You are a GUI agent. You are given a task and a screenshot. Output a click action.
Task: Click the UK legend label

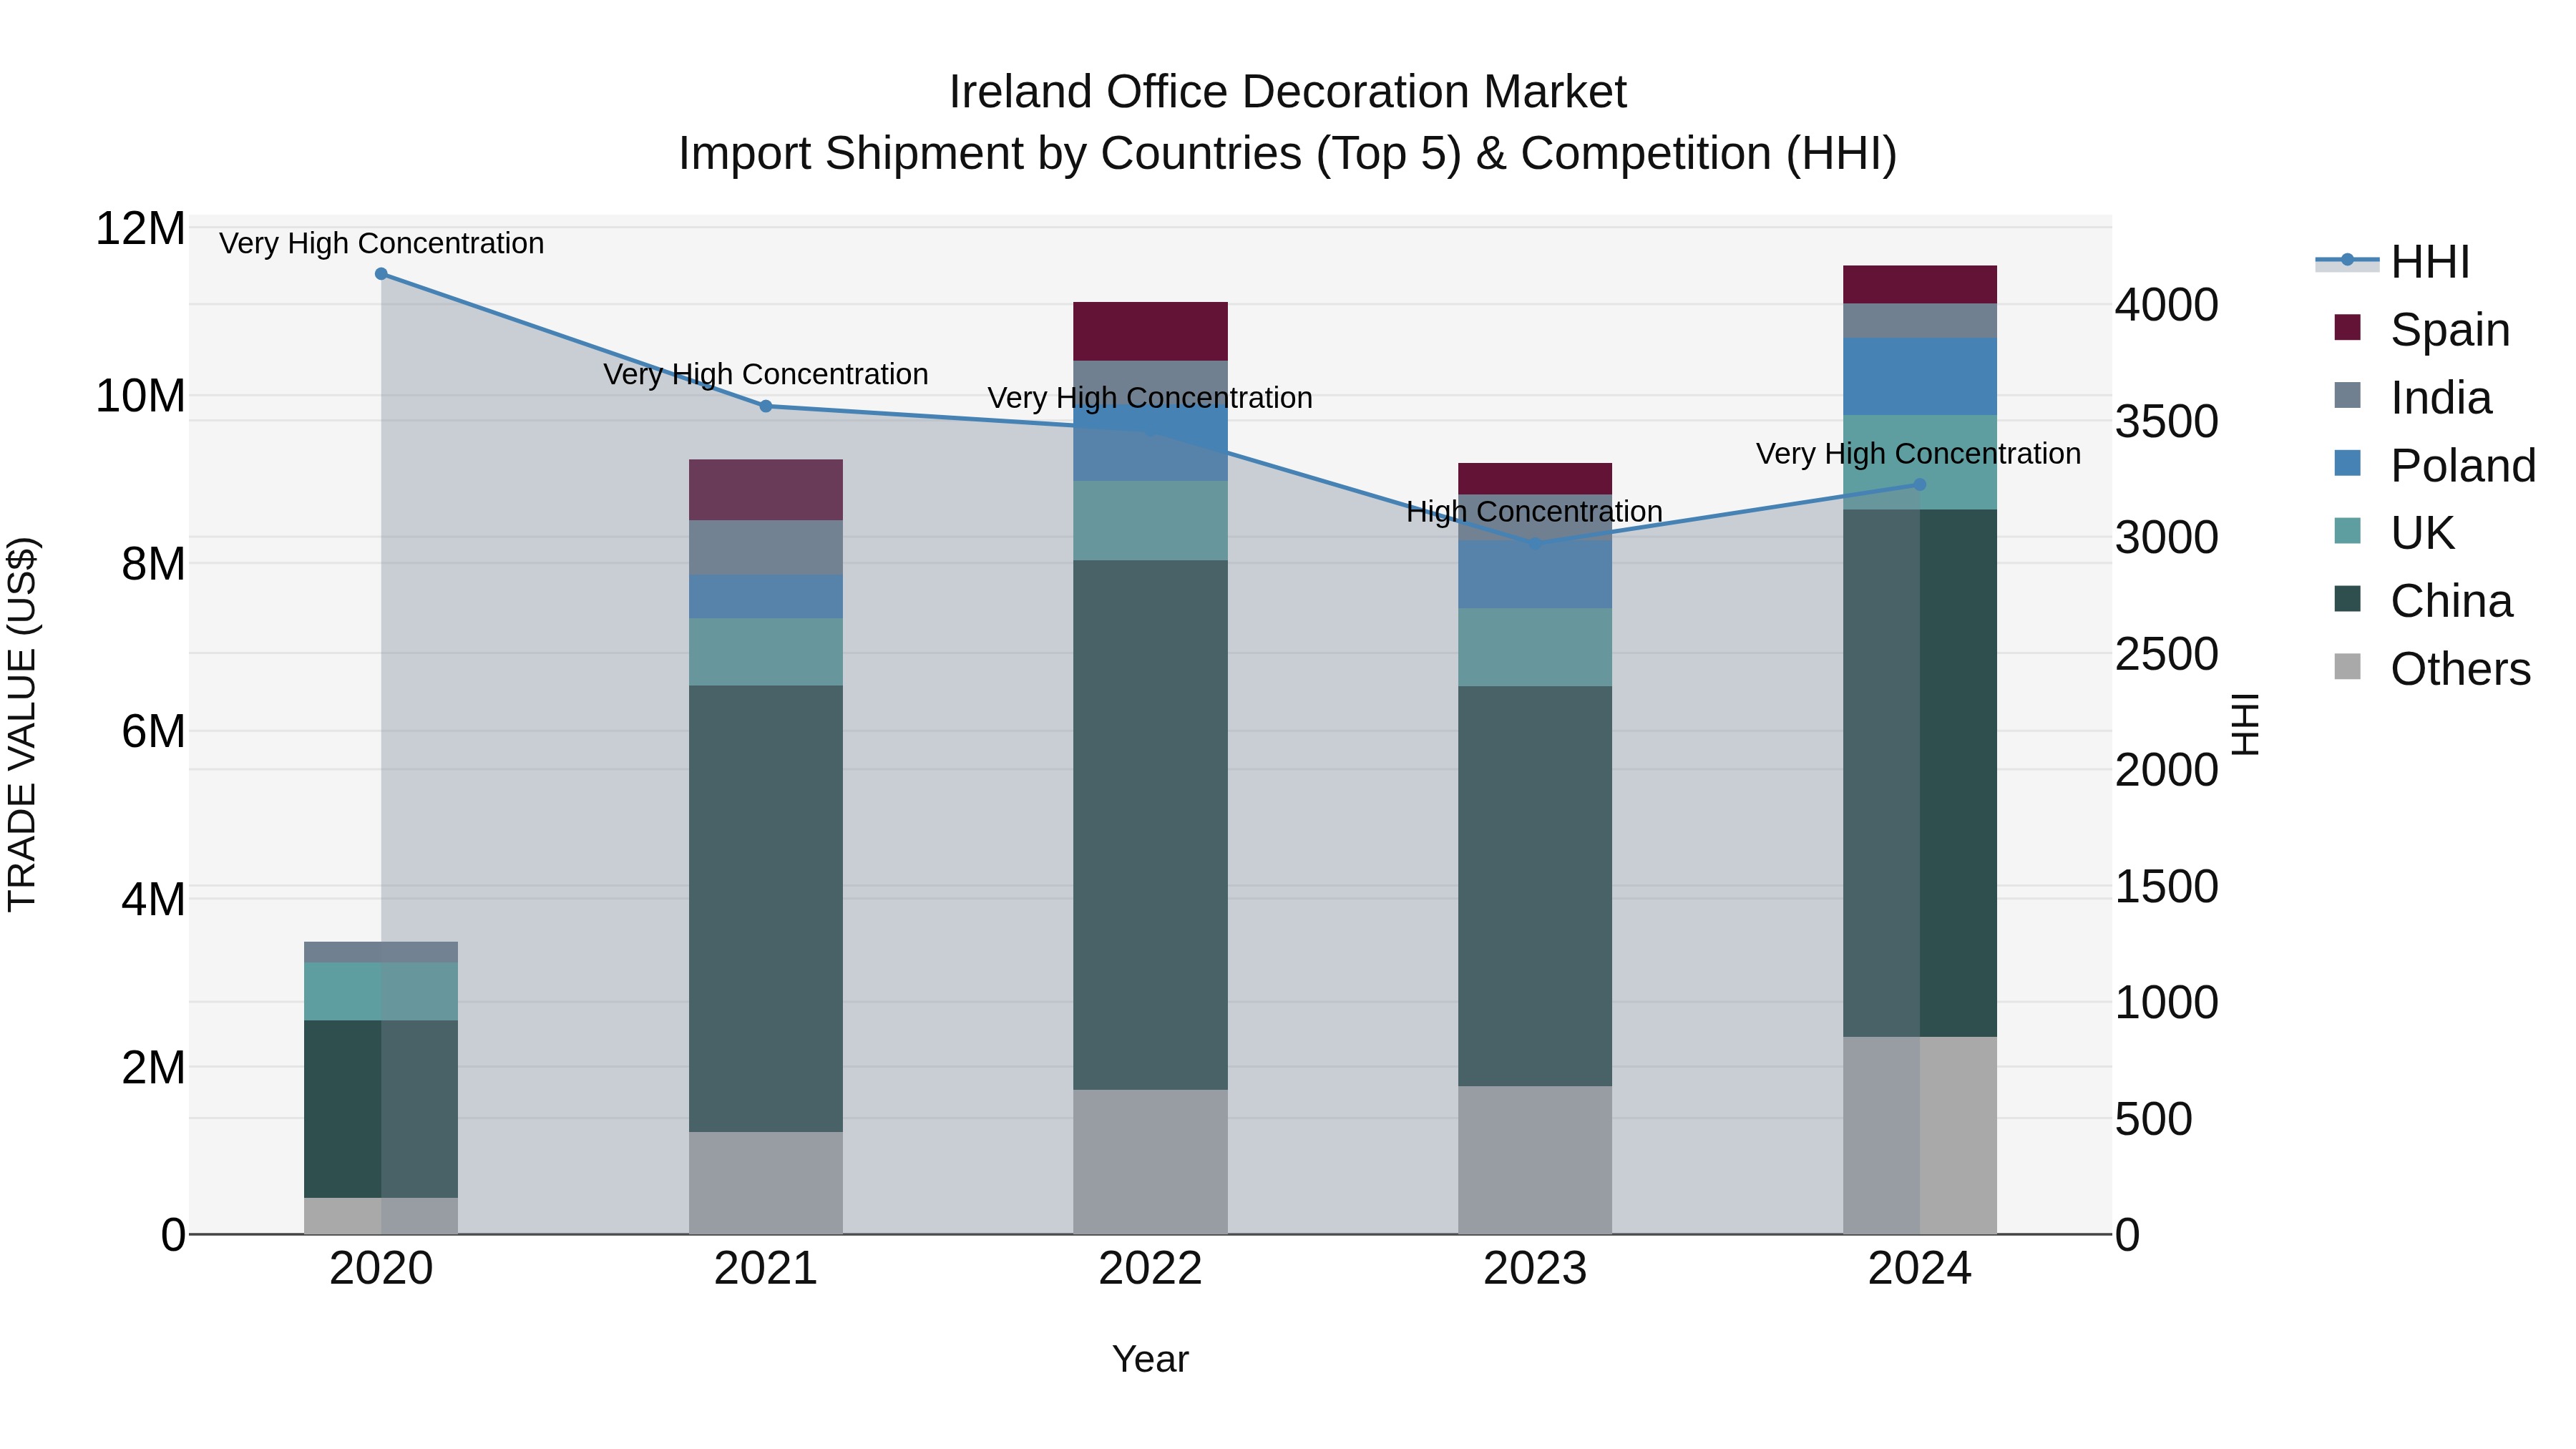click(2423, 533)
